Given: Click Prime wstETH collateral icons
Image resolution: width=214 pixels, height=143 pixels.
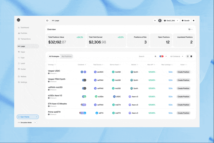Looking at the screenshot, I should tap(83, 113).
